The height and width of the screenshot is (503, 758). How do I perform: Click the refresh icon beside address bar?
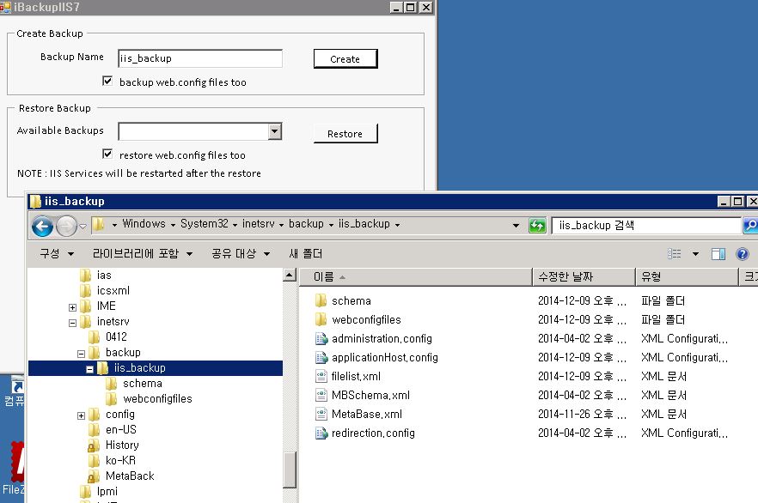tap(538, 226)
